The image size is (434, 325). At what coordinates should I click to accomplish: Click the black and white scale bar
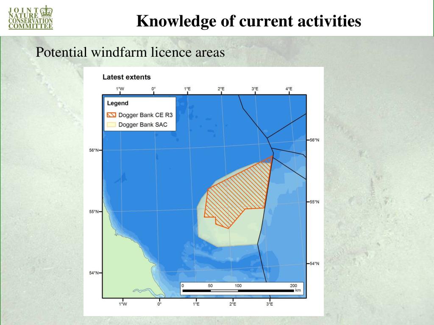coord(238,291)
